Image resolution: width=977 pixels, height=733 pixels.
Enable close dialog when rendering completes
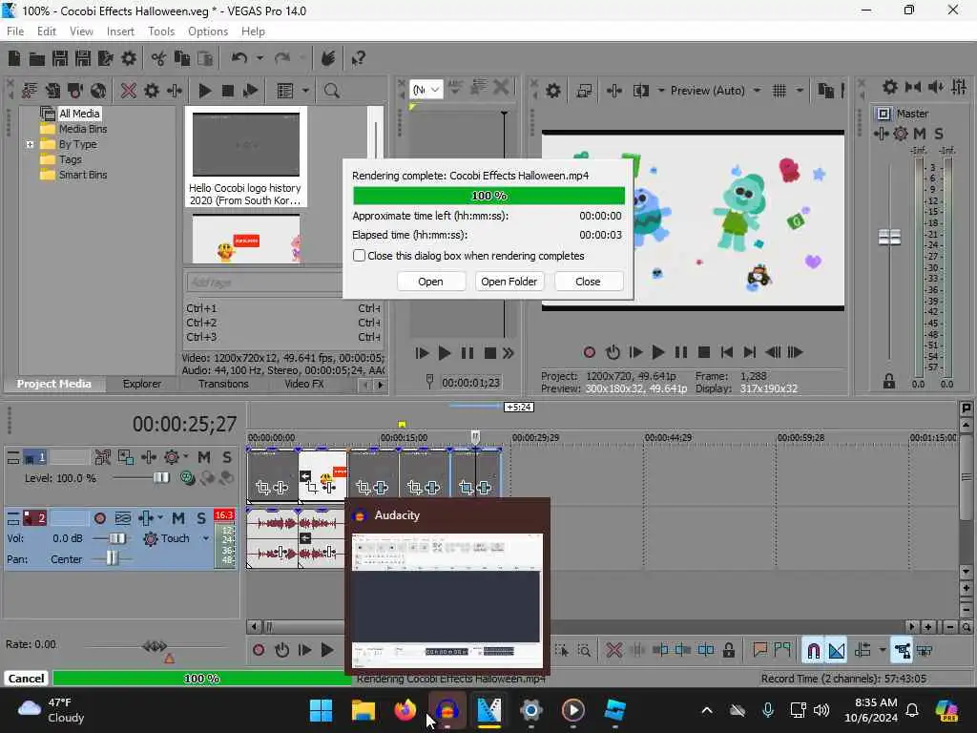click(x=359, y=256)
